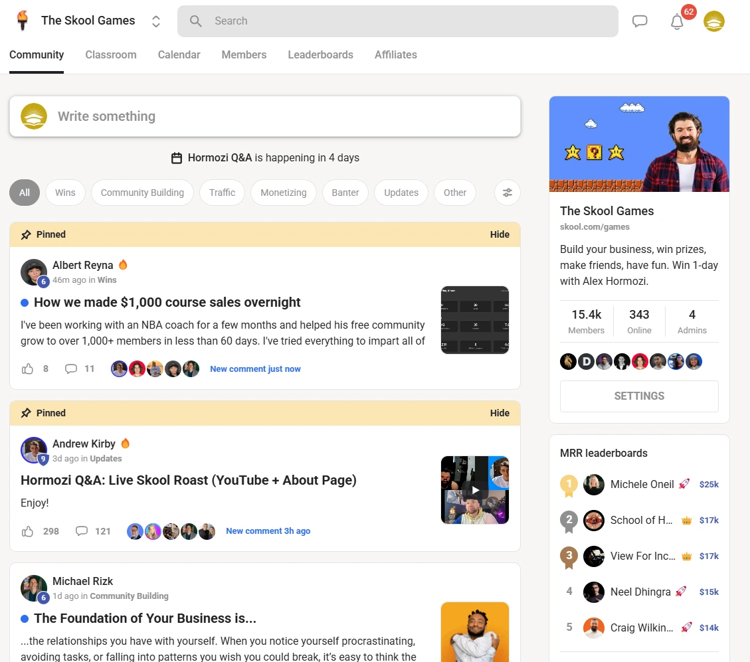750x662 pixels.
Task: Hide the pinned Hormozi Q&A post
Action: coord(500,413)
